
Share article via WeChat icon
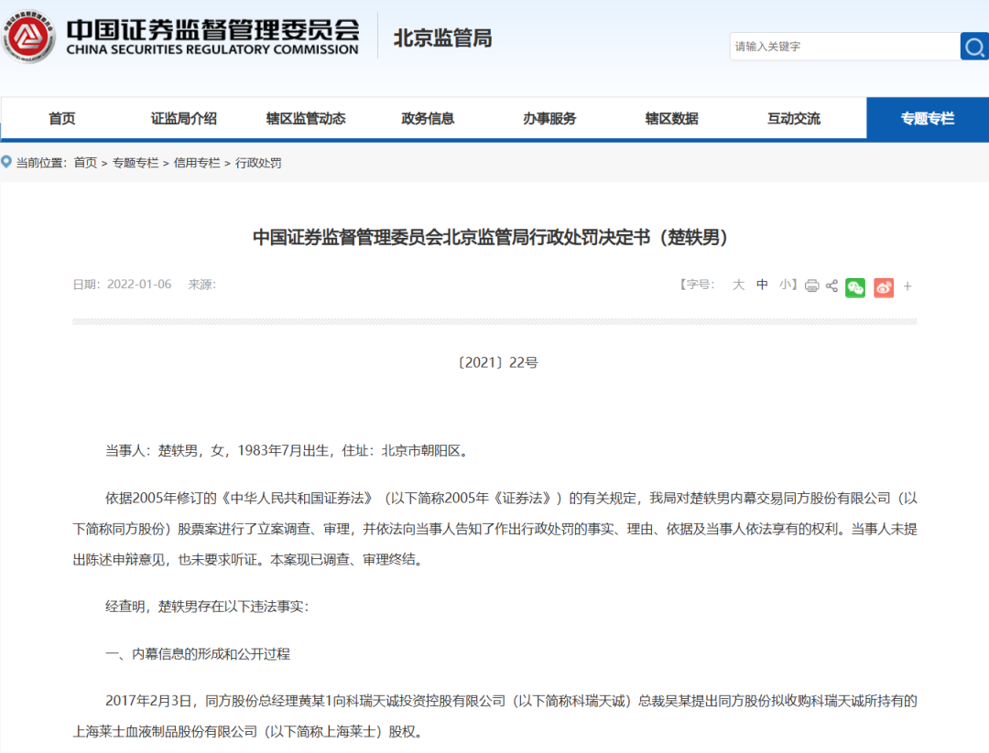(855, 287)
